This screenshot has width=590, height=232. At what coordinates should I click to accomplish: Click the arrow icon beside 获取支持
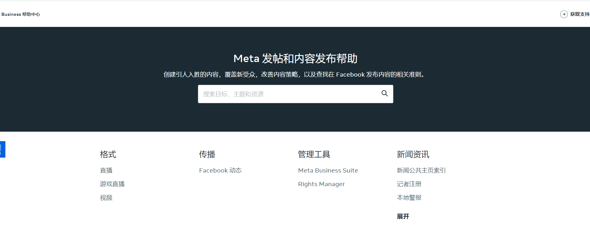564,14
